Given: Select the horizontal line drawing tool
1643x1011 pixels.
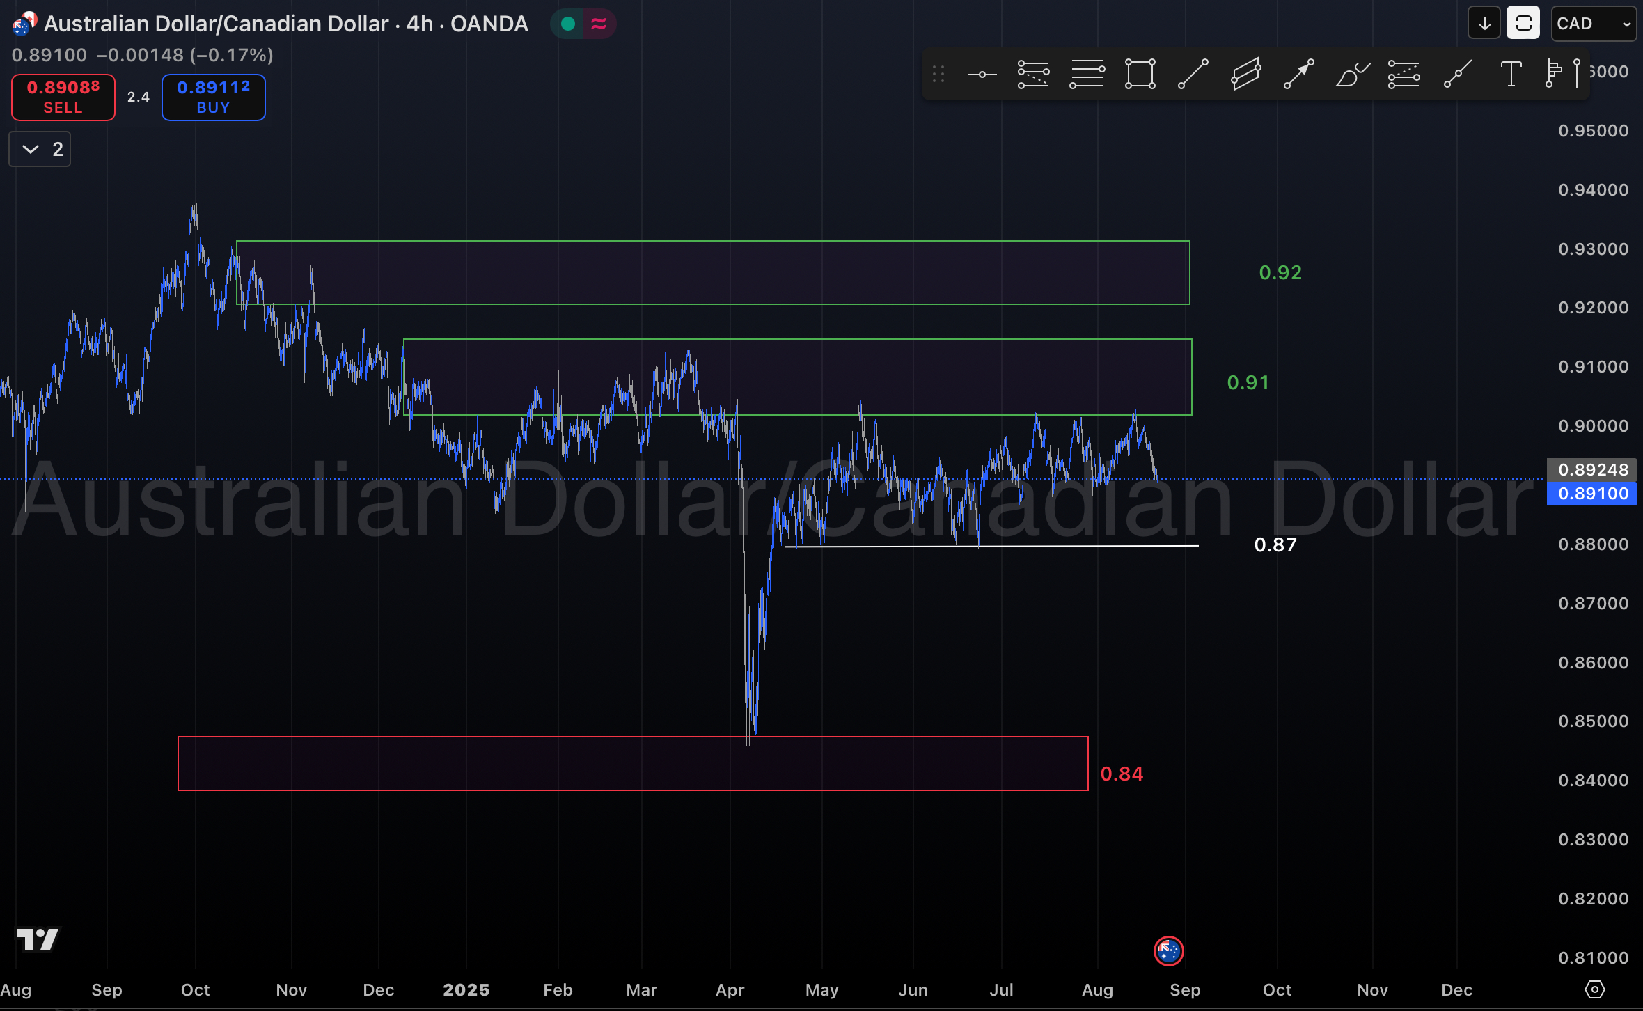Looking at the screenshot, I should tap(982, 75).
